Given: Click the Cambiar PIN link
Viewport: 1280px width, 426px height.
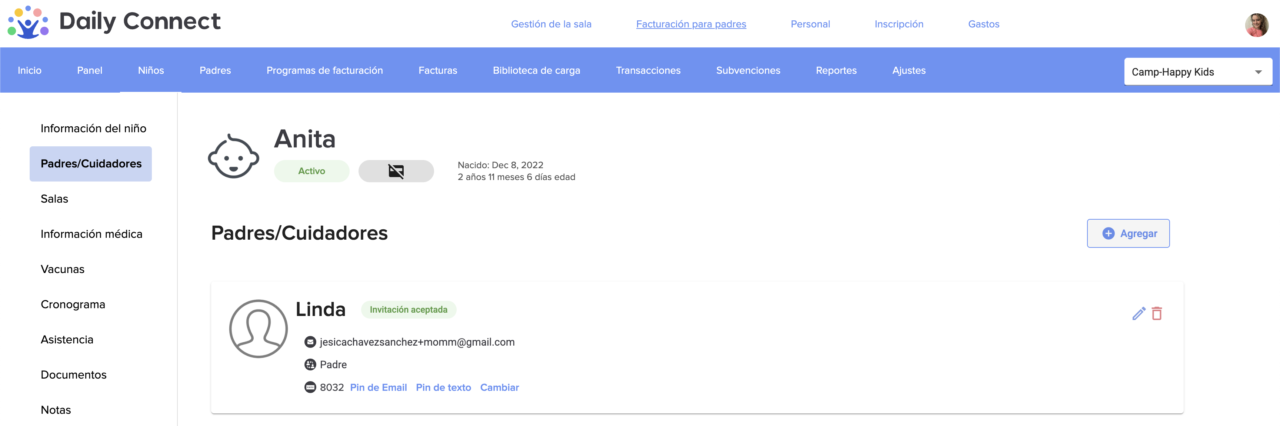Looking at the screenshot, I should coord(499,387).
